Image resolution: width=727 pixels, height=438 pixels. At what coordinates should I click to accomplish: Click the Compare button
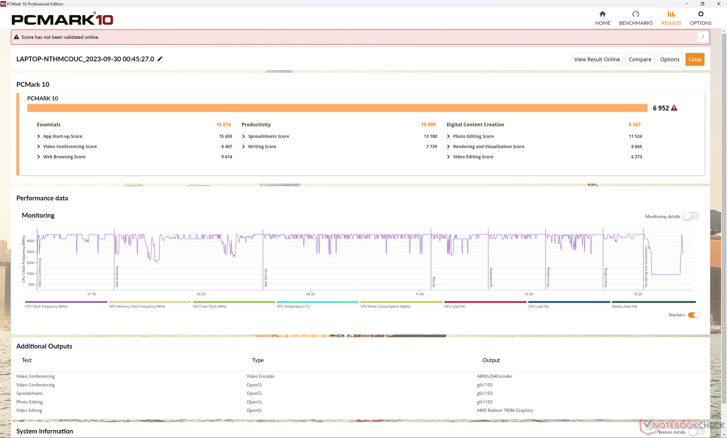click(640, 59)
